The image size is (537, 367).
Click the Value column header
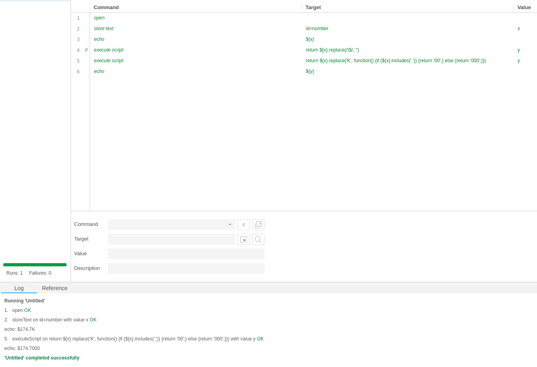(x=524, y=7)
